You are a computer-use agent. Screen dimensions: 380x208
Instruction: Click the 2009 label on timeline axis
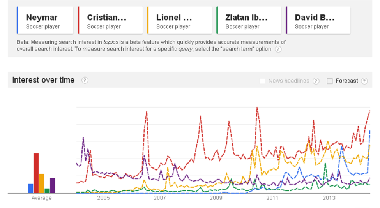pyautogui.click(x=216, y=198)
